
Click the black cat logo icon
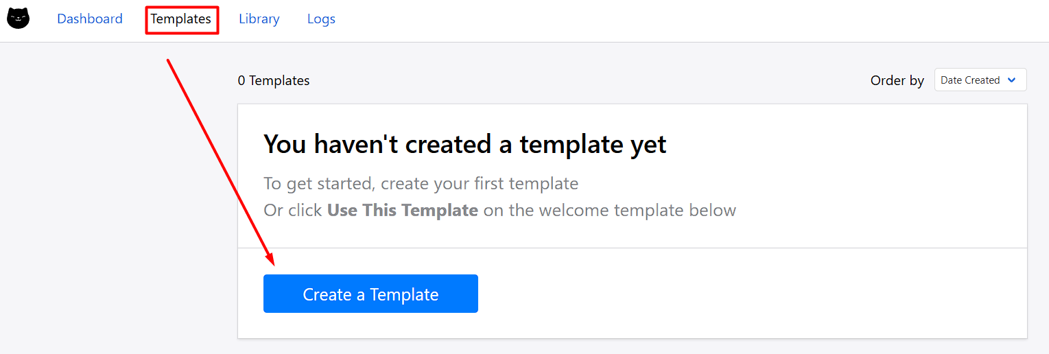pyautogui.click(x=19, y=19)
